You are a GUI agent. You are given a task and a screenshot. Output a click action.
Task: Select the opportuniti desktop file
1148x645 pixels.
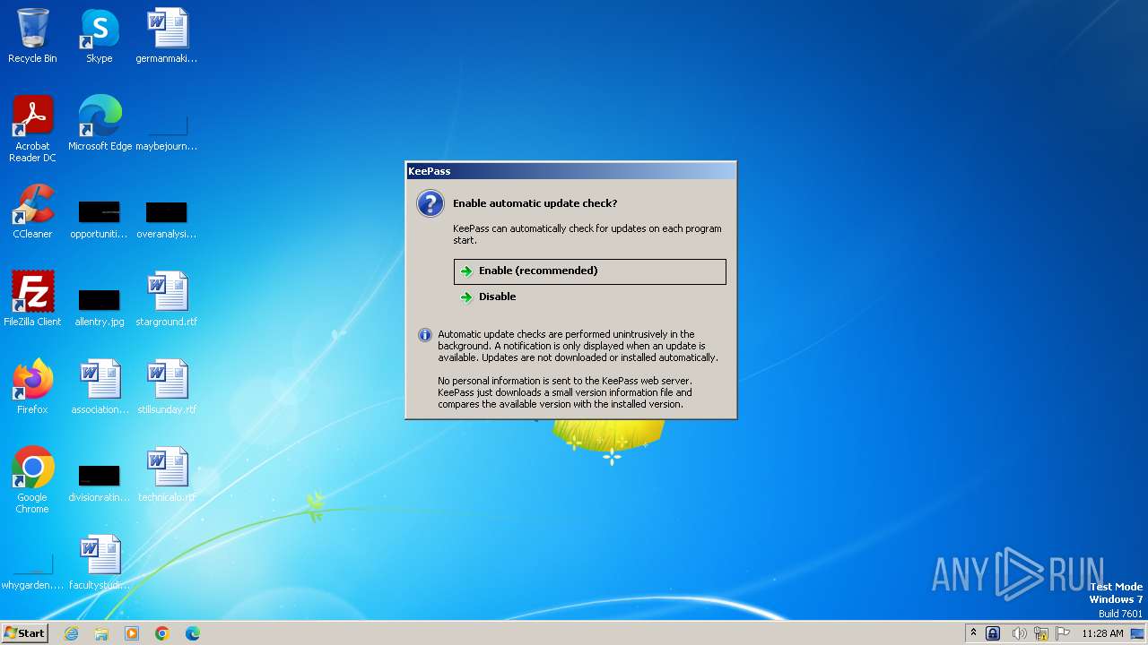[x=100, y=219]
